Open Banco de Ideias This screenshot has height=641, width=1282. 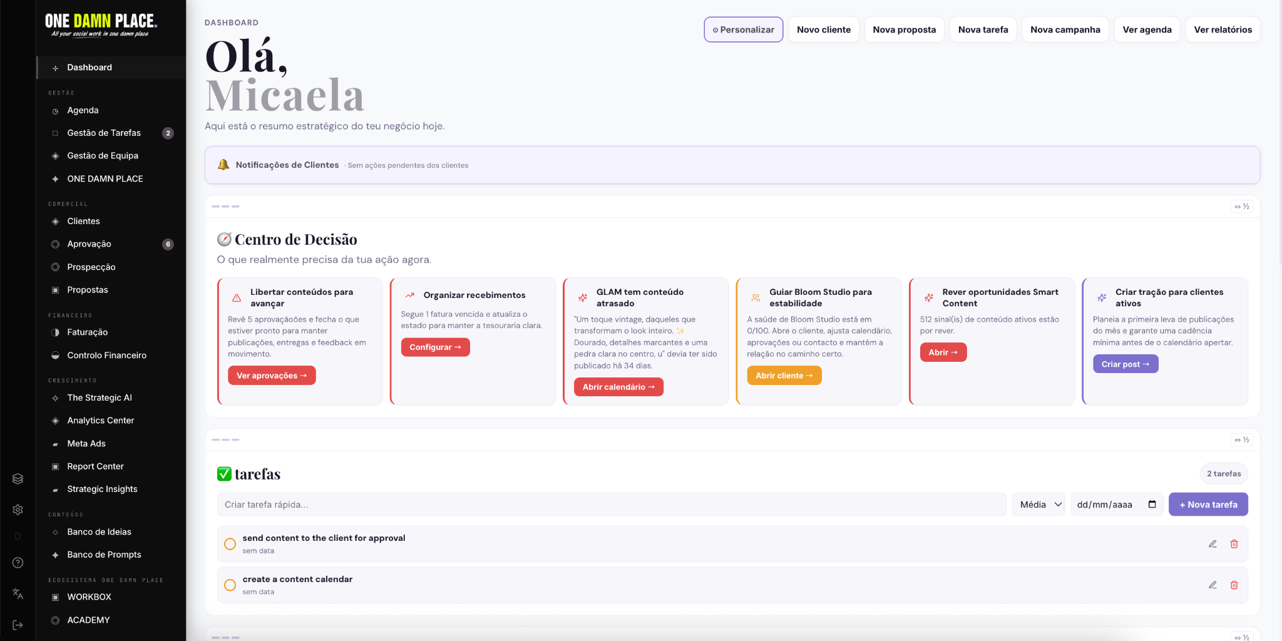tap(111, 532)
